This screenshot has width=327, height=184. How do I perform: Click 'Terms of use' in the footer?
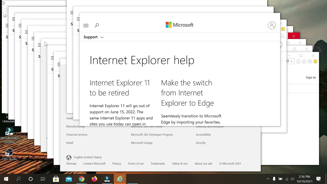click(x=136, y=164)
